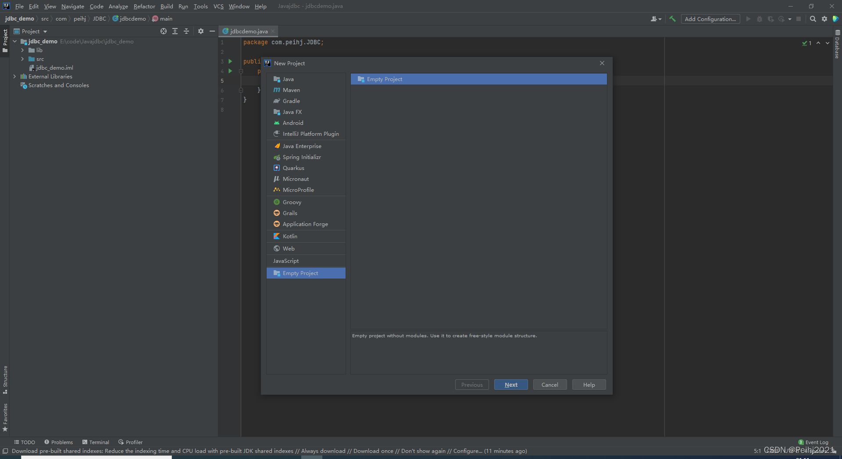
Task: Click run gutter arrow on line 4
Action: pos(230,71)
